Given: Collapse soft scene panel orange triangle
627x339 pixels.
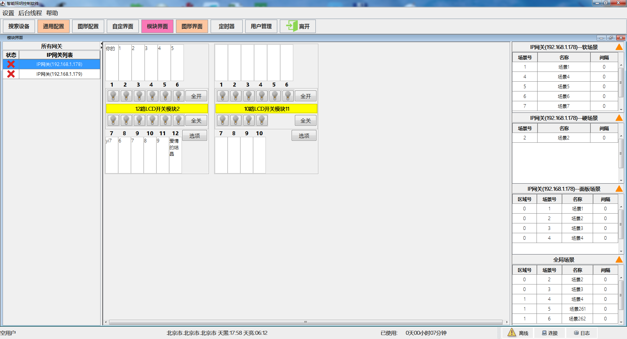Looking at the screenshot, I should coord(619,47).
